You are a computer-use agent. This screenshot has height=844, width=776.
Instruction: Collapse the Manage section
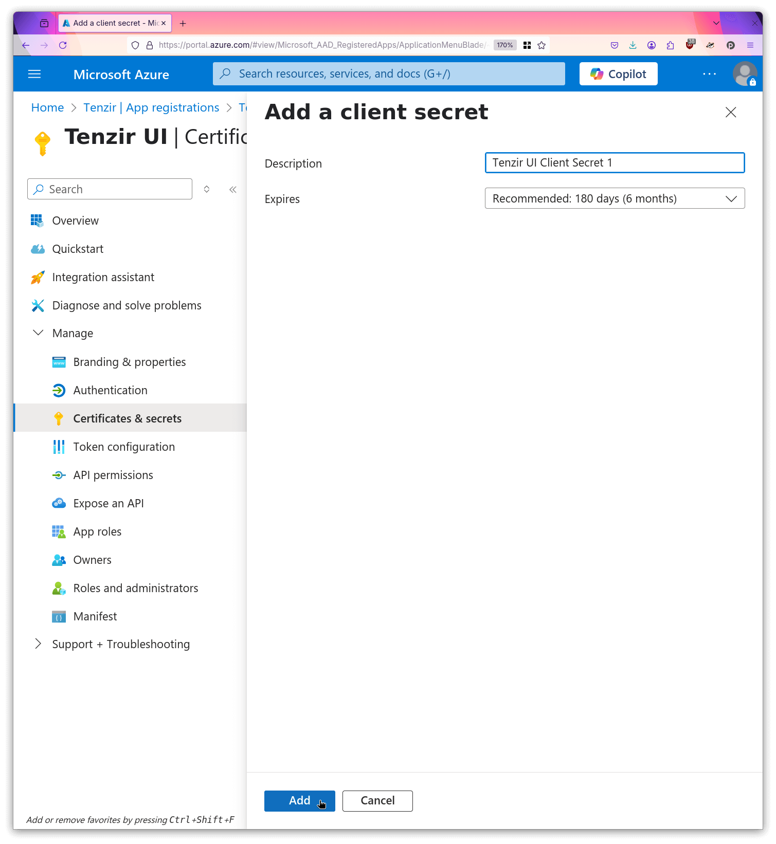point(38,333)
